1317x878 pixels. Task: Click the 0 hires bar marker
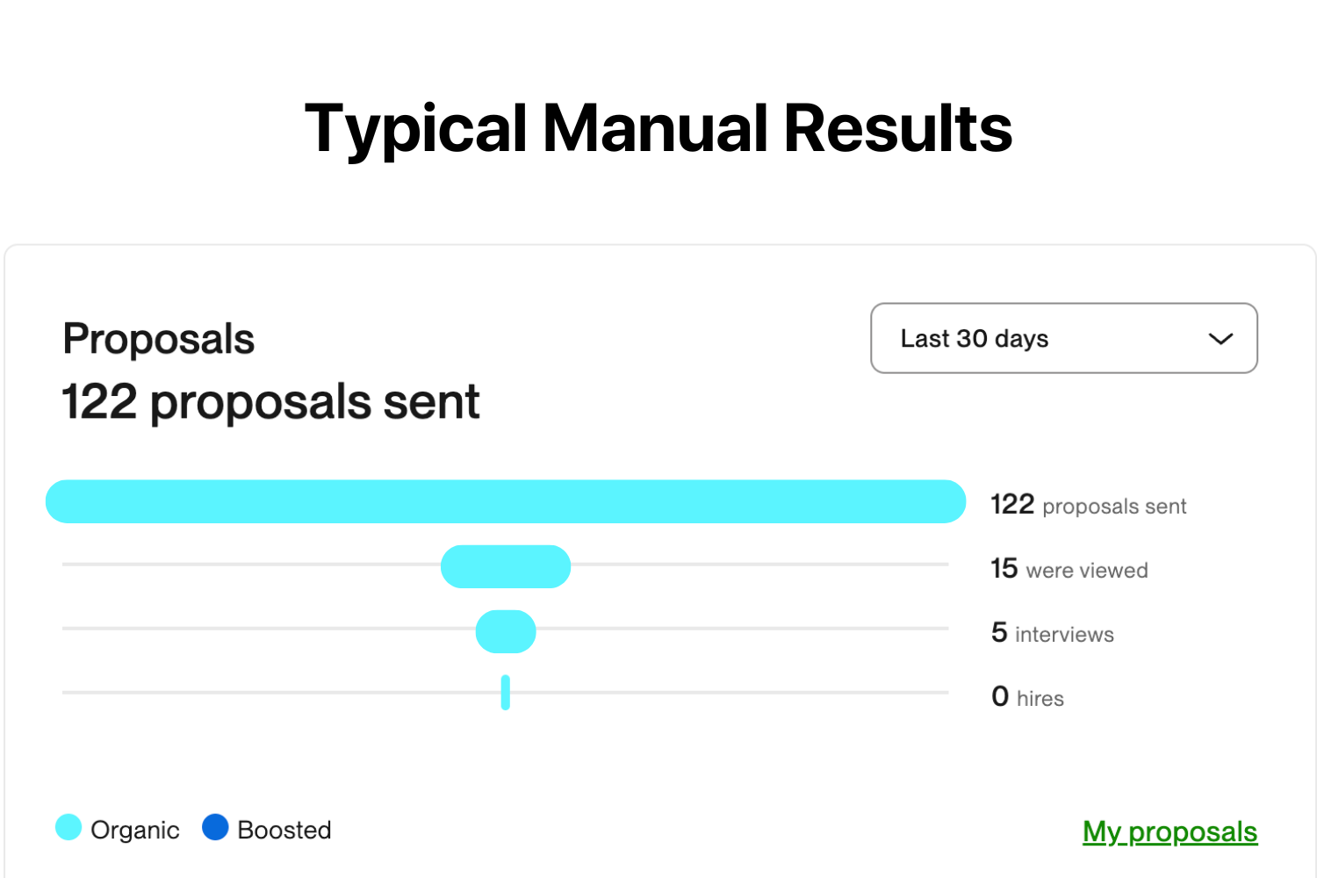506,692
